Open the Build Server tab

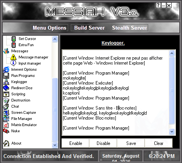tap(89, 28)
